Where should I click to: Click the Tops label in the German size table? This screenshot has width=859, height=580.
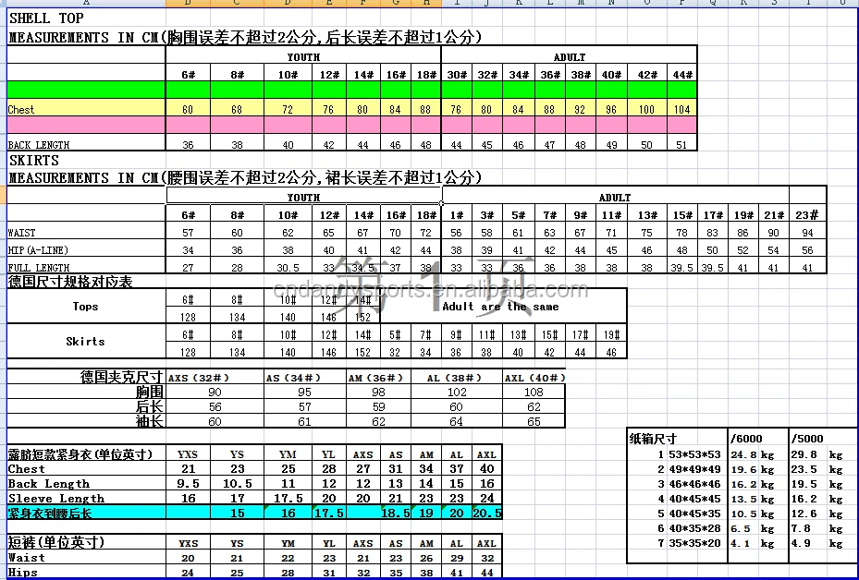[x=85, y=307]
